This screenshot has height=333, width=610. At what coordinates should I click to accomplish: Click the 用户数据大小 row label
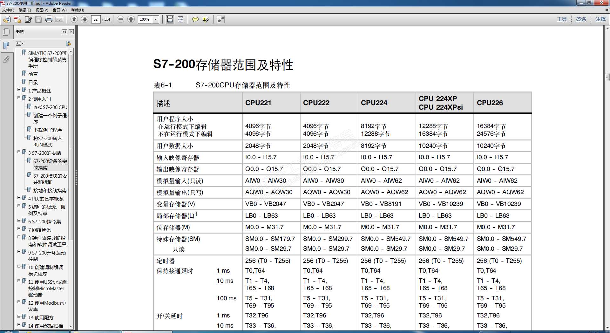175,146
